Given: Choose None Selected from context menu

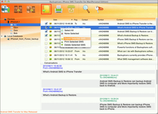Looking at the screenshot, I should tap(76, 33).
